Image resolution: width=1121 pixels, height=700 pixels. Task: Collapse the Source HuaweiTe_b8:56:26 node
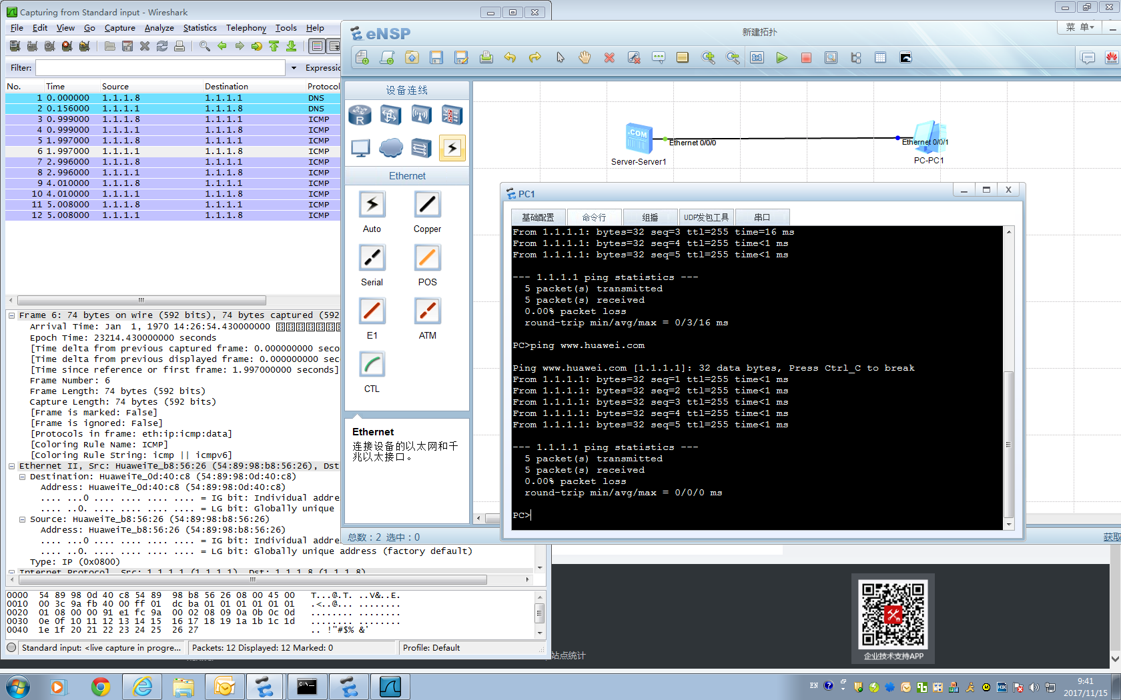coord(22,519)
